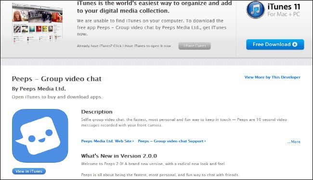Open View More by This Developer link
This screenshot has width=313, height=180.
click(272, 77)
